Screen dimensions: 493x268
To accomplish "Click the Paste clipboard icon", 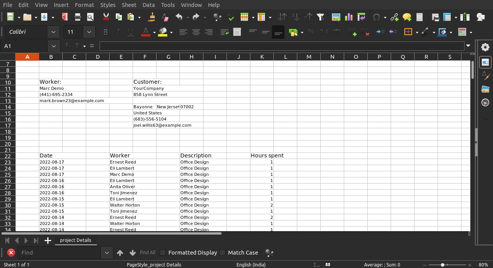I will (131, 17).
